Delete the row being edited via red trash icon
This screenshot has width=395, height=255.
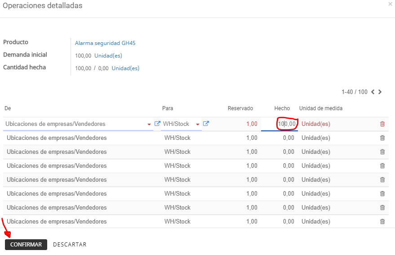[382, 124]
